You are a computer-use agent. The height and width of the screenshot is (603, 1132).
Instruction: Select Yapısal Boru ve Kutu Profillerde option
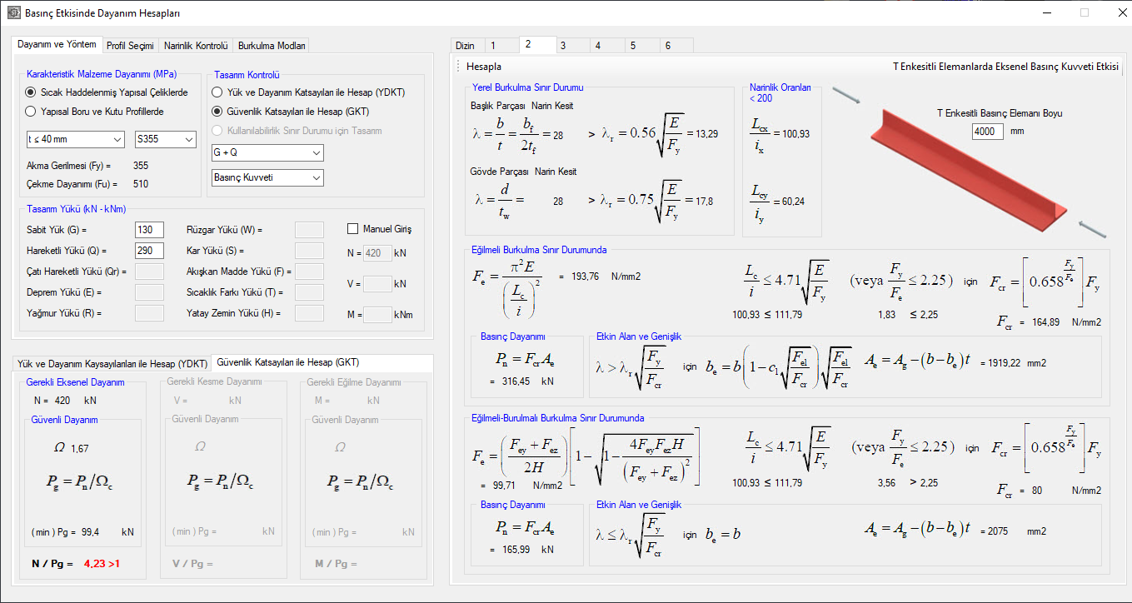pos(95,111)
